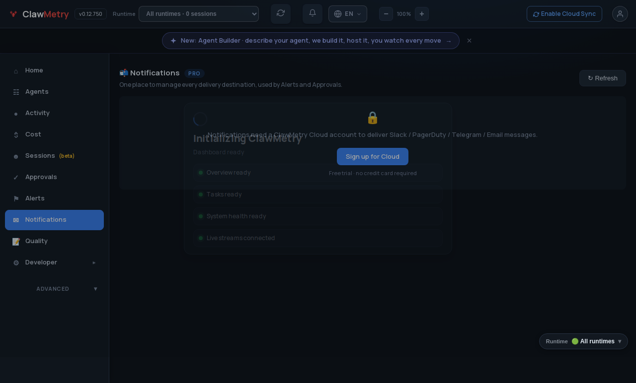Click the Refresh button
The width and height of the screenshot is (636, 383).
click(603, 78)
